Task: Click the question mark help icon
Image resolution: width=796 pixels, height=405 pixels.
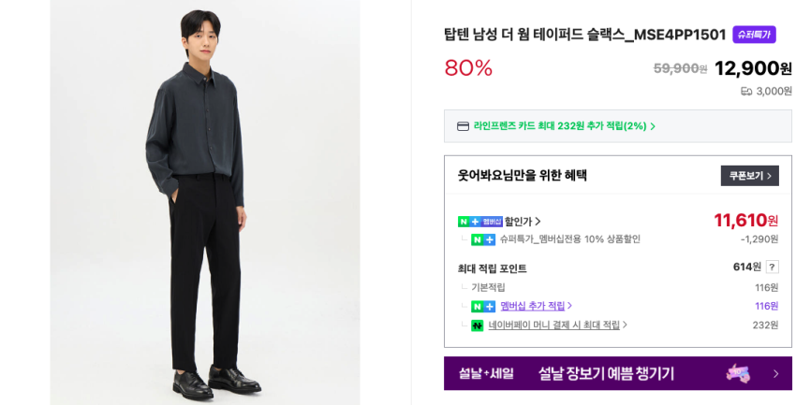Action: [x=772, y=268]
